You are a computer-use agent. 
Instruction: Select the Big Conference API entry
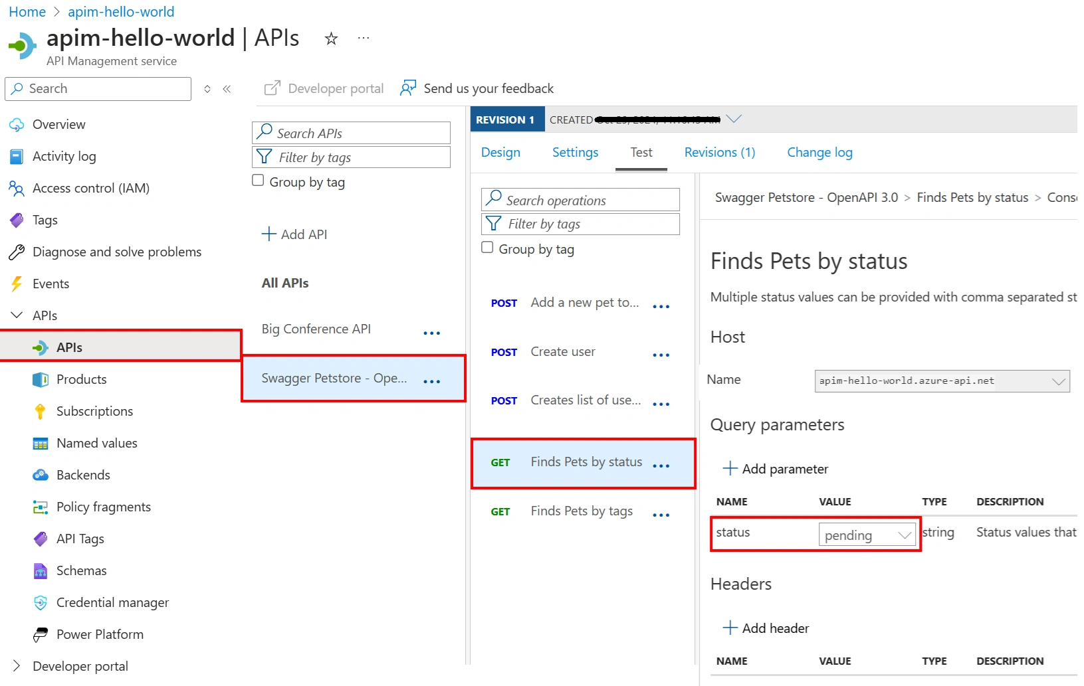coord(316,329)
